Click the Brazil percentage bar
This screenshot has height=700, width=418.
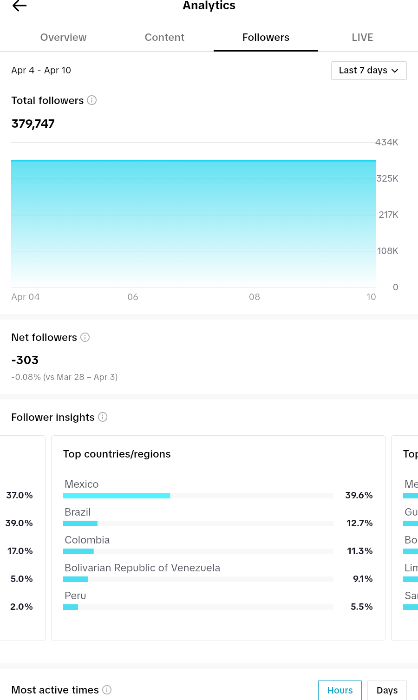tap(198, 523)
